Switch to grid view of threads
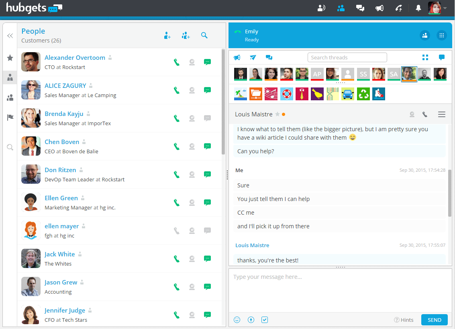The image size is (455, 329). (425, 57)
